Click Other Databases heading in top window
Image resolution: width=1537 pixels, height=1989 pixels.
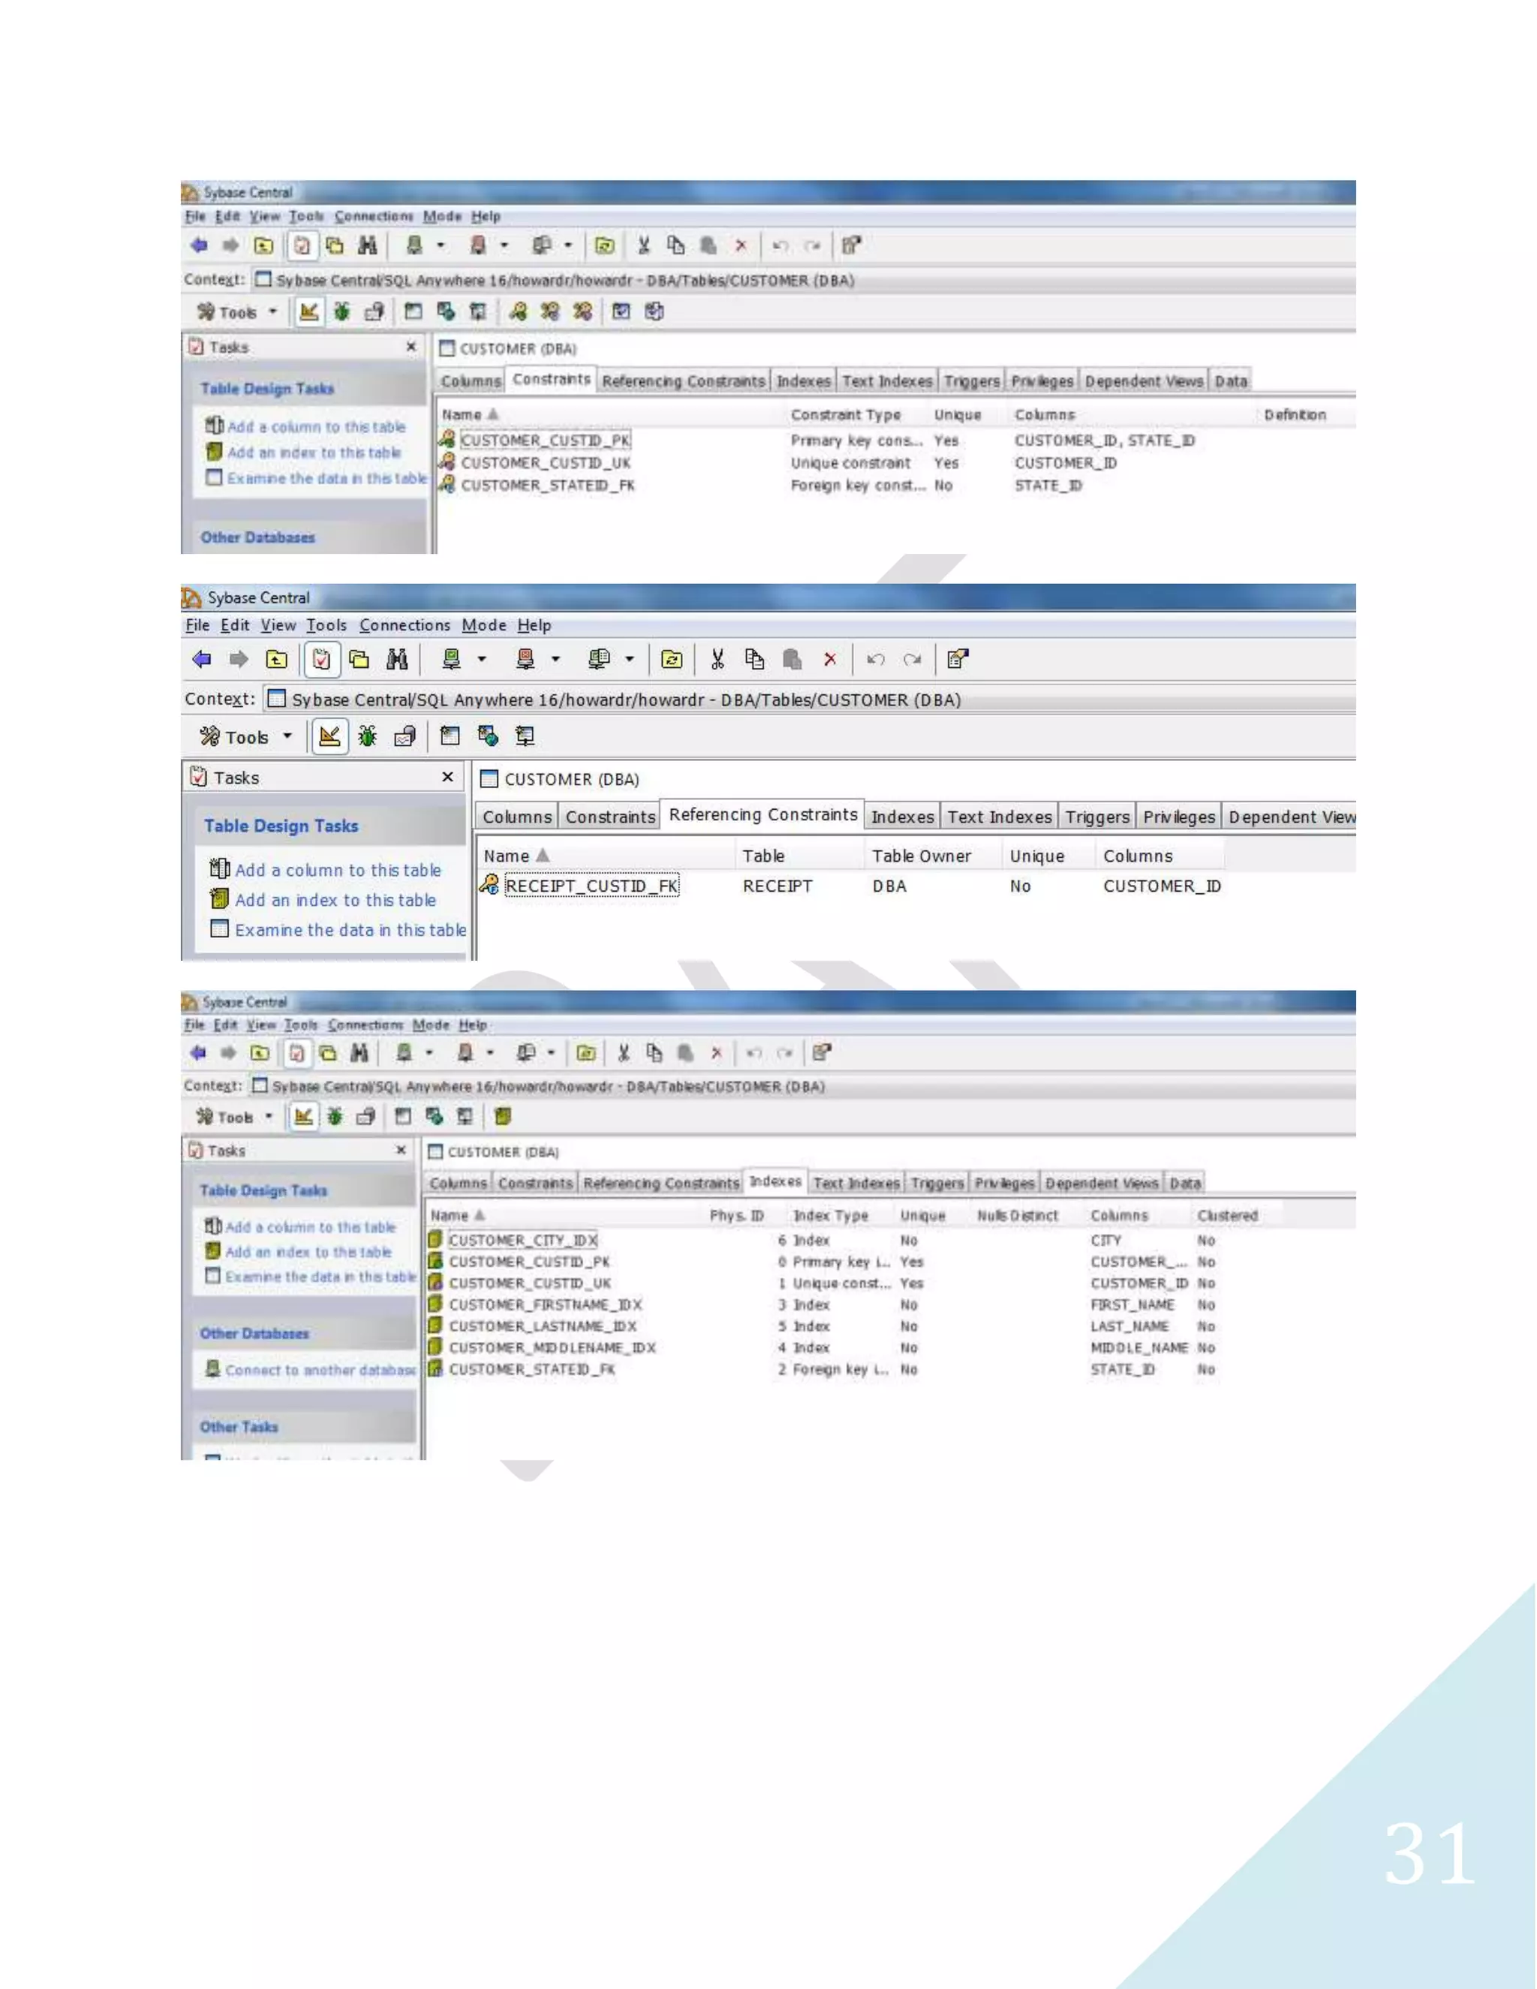pos(257,537)
